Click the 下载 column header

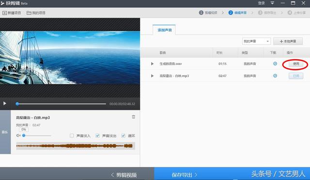273,53
